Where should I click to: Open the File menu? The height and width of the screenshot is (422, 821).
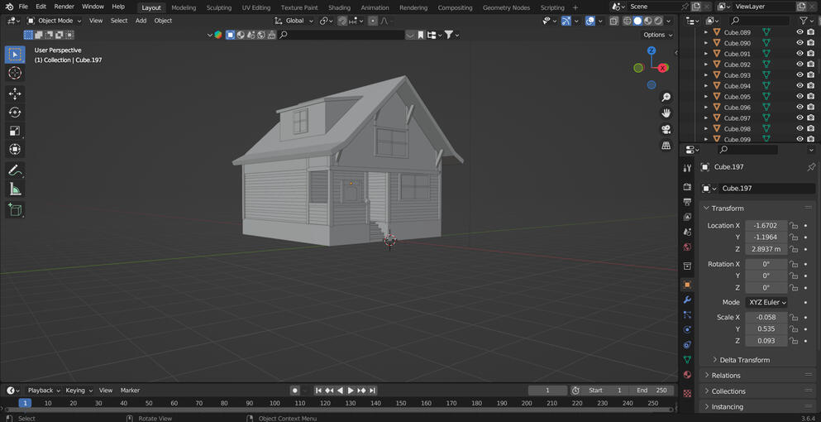(x=23, y=7)
